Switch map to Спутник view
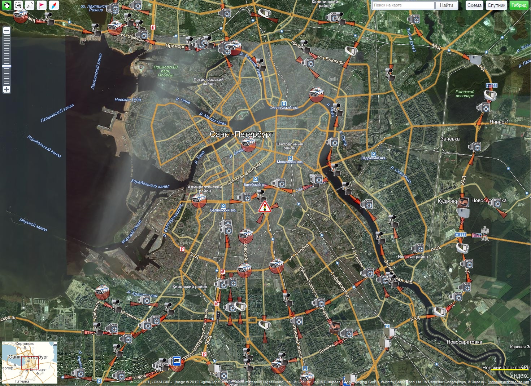This screenshot has height=386, width=531. click(496, 5)
